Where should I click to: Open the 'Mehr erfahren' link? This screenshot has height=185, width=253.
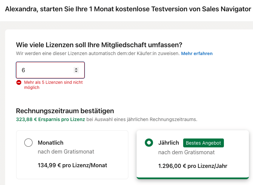(x=197, y=53)
